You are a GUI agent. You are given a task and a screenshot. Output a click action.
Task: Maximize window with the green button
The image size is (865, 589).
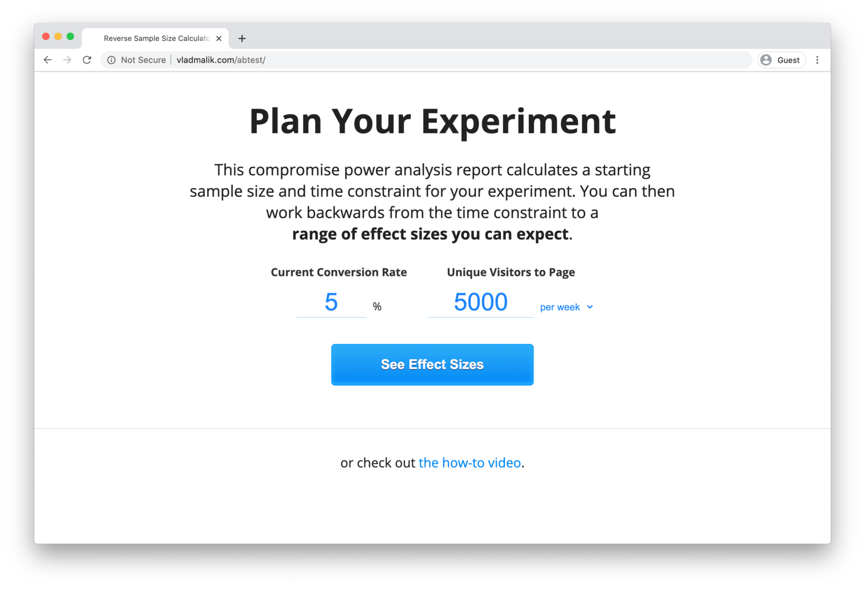tap(70, 36)
